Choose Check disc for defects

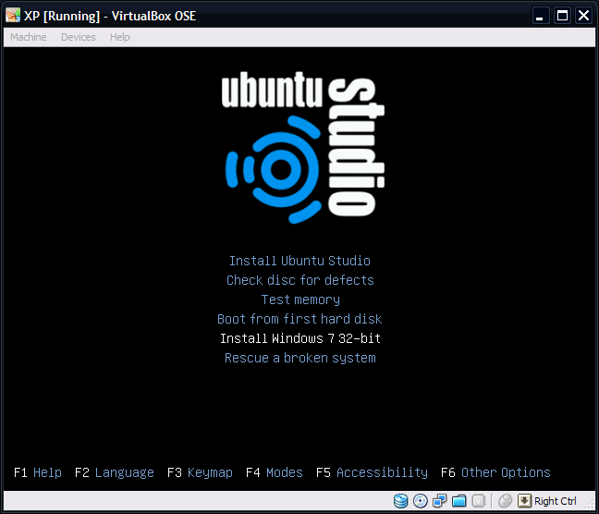coord(300,280)
